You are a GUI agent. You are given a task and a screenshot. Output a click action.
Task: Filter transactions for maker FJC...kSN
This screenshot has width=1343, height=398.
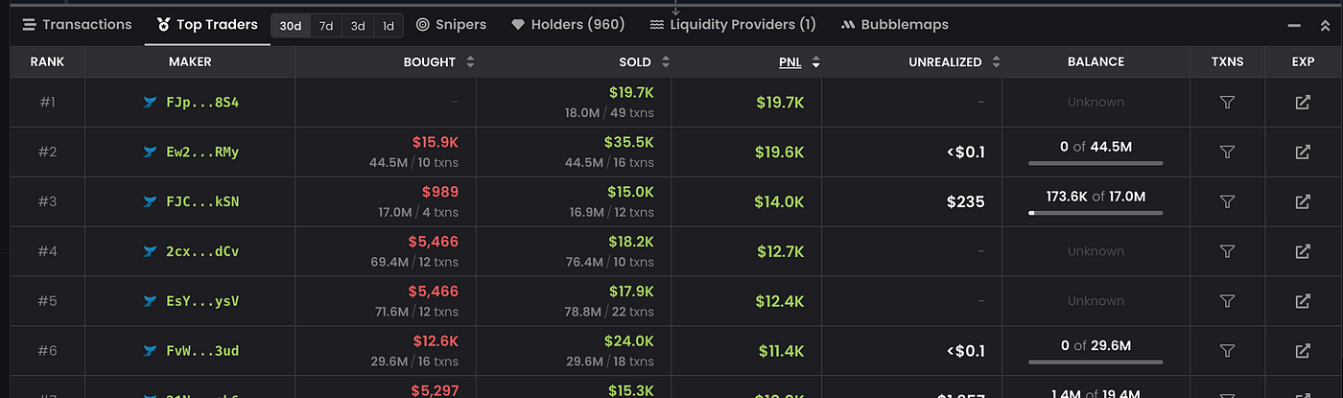[x=1227, y=202]
